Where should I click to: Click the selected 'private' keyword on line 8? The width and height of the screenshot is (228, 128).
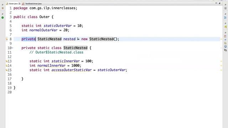[x=28, y=39]
